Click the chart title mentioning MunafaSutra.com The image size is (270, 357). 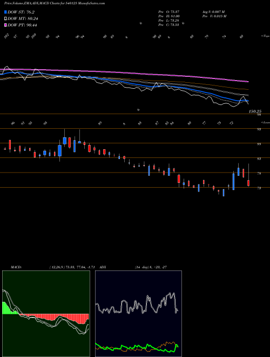[x=55, y=3]
